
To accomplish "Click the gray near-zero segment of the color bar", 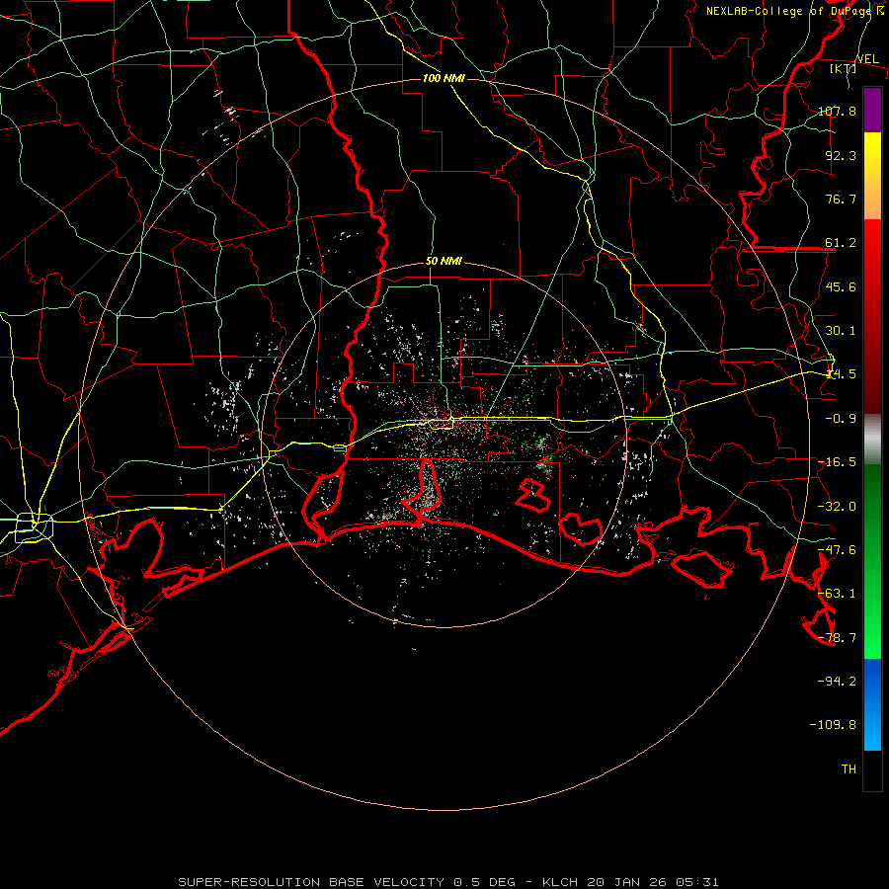I will tap(872, 440).
